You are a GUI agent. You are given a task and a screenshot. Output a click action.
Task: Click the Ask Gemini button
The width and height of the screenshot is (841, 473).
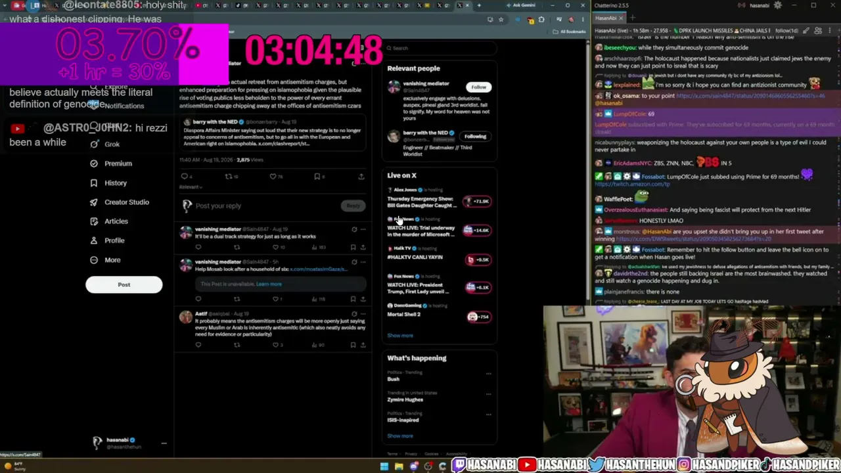pos(520,5)
